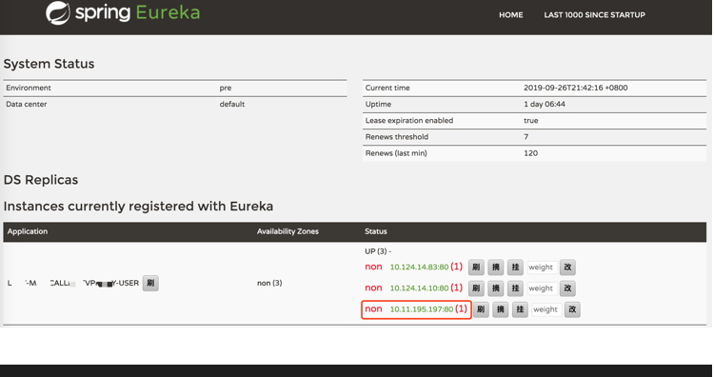Click 刷 button for instance 10.124.14.10:80

point(476,288)
